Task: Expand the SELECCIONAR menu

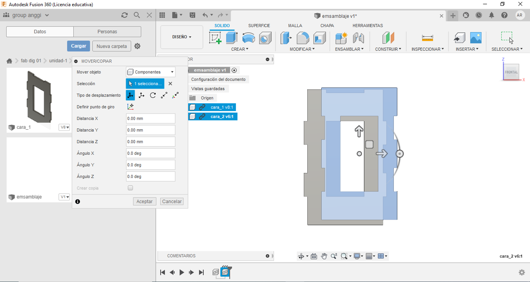Action: tap(507, 49)
